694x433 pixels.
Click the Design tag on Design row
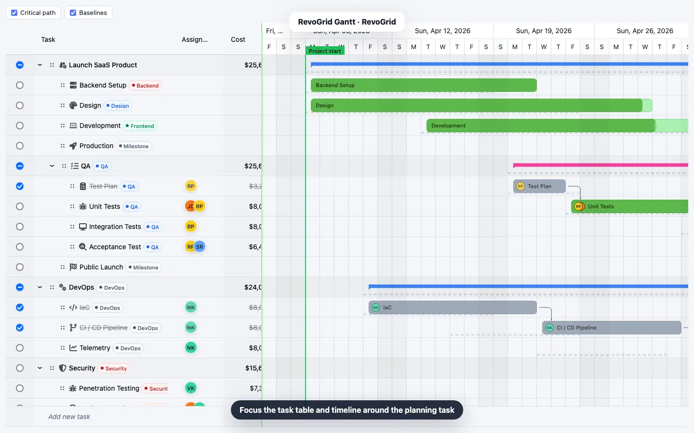pyautogui.click(x=118, y=106)
